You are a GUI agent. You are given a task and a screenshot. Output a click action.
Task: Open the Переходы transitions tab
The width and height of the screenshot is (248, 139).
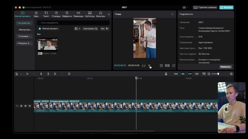(78, 14)
